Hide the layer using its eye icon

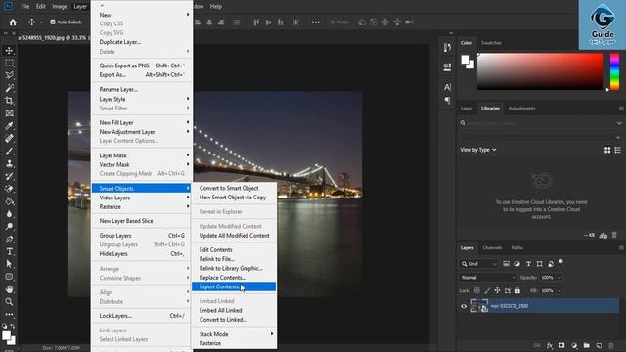point(464,306)
